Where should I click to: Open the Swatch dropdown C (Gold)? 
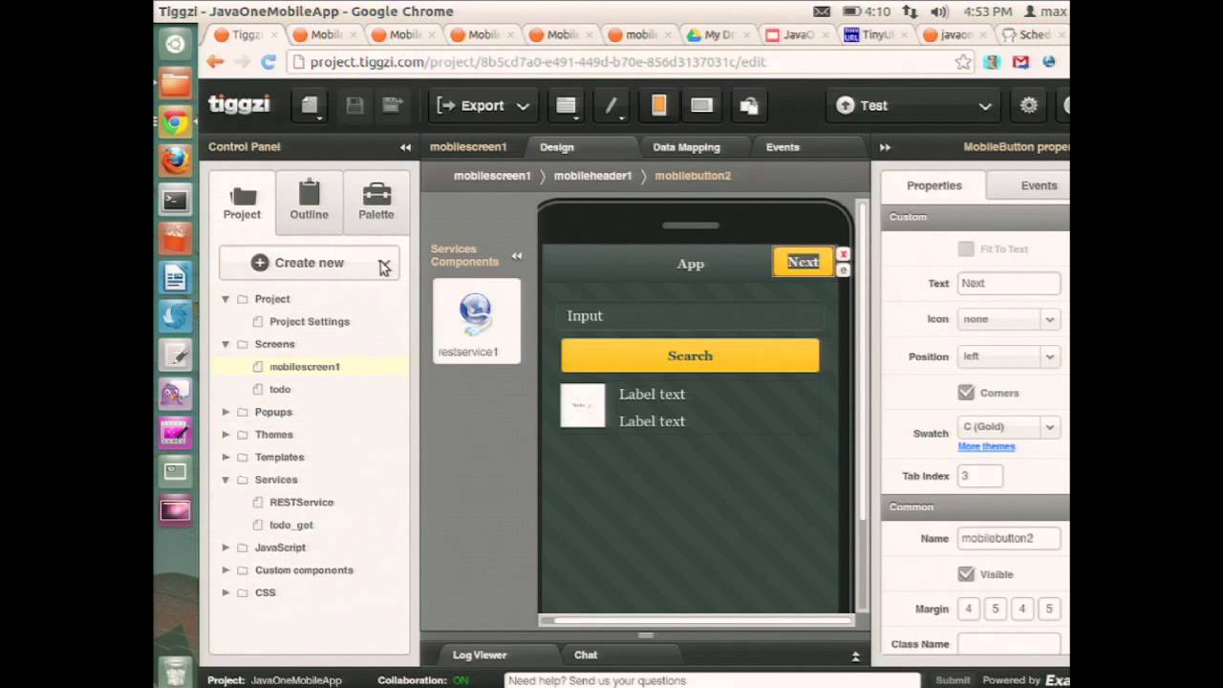point(1008,427)
